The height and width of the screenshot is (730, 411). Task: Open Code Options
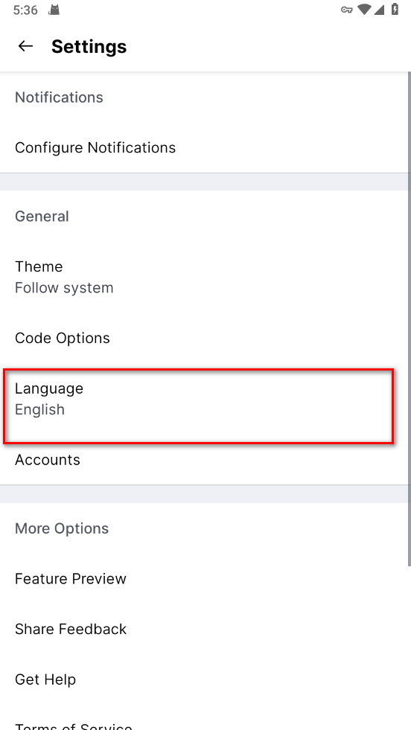pos(205,338)
